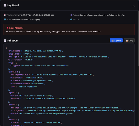Click the timestamp value in the header
Viewport: 139px width, 126px height.
(x=36, y=15)
